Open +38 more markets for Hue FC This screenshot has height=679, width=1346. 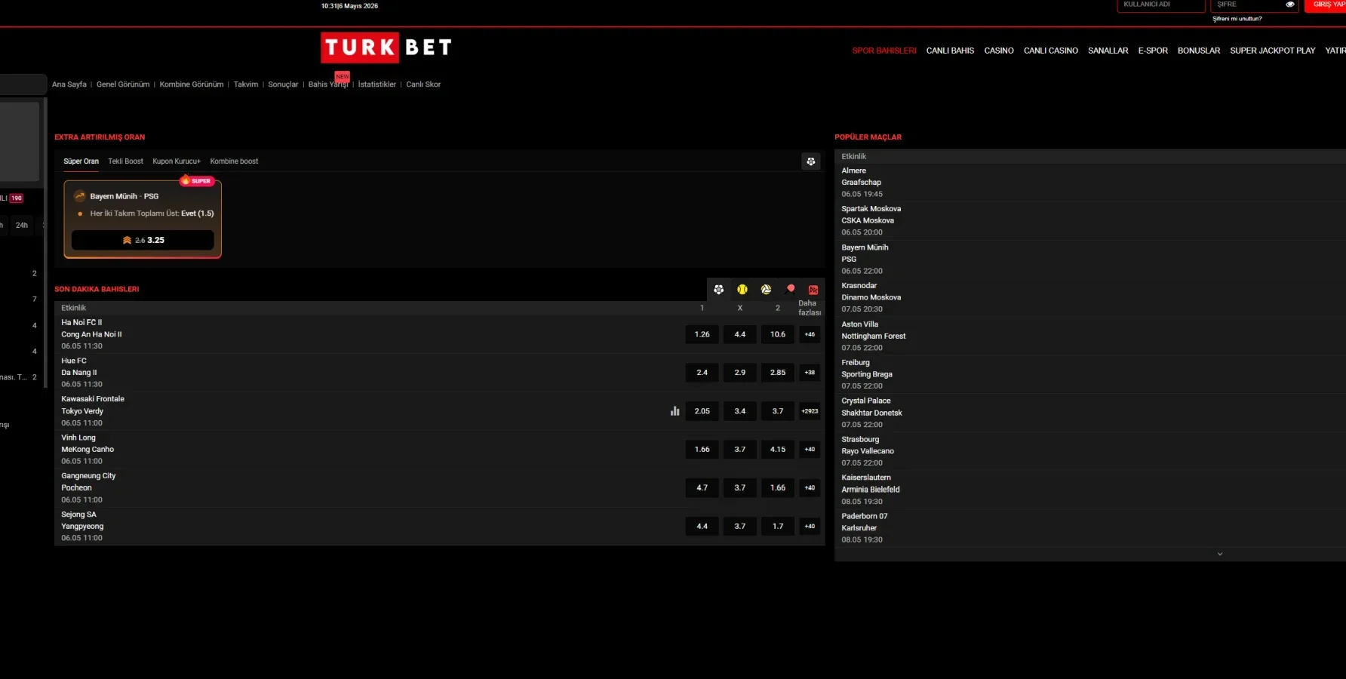(x=810, y=373)
